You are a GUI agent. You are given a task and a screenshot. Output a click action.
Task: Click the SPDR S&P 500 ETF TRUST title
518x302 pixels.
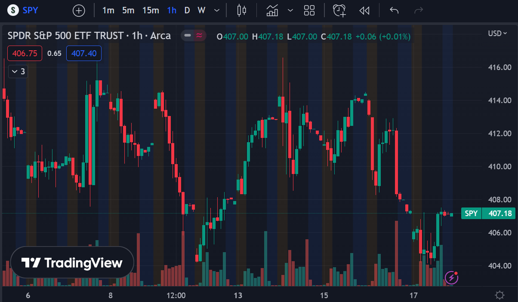(x=65, y=36)
